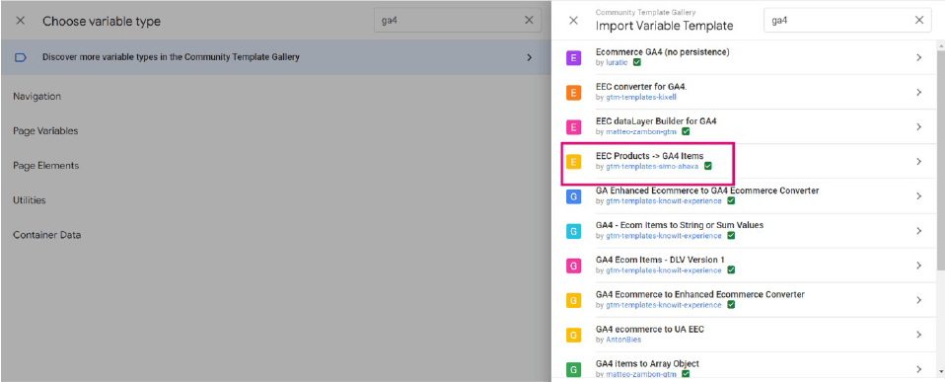Viewport: 945px width, 382px height.
Task: Select GA4 Ecom Items - DLV Version 1 title
Action: click(660, 260)
